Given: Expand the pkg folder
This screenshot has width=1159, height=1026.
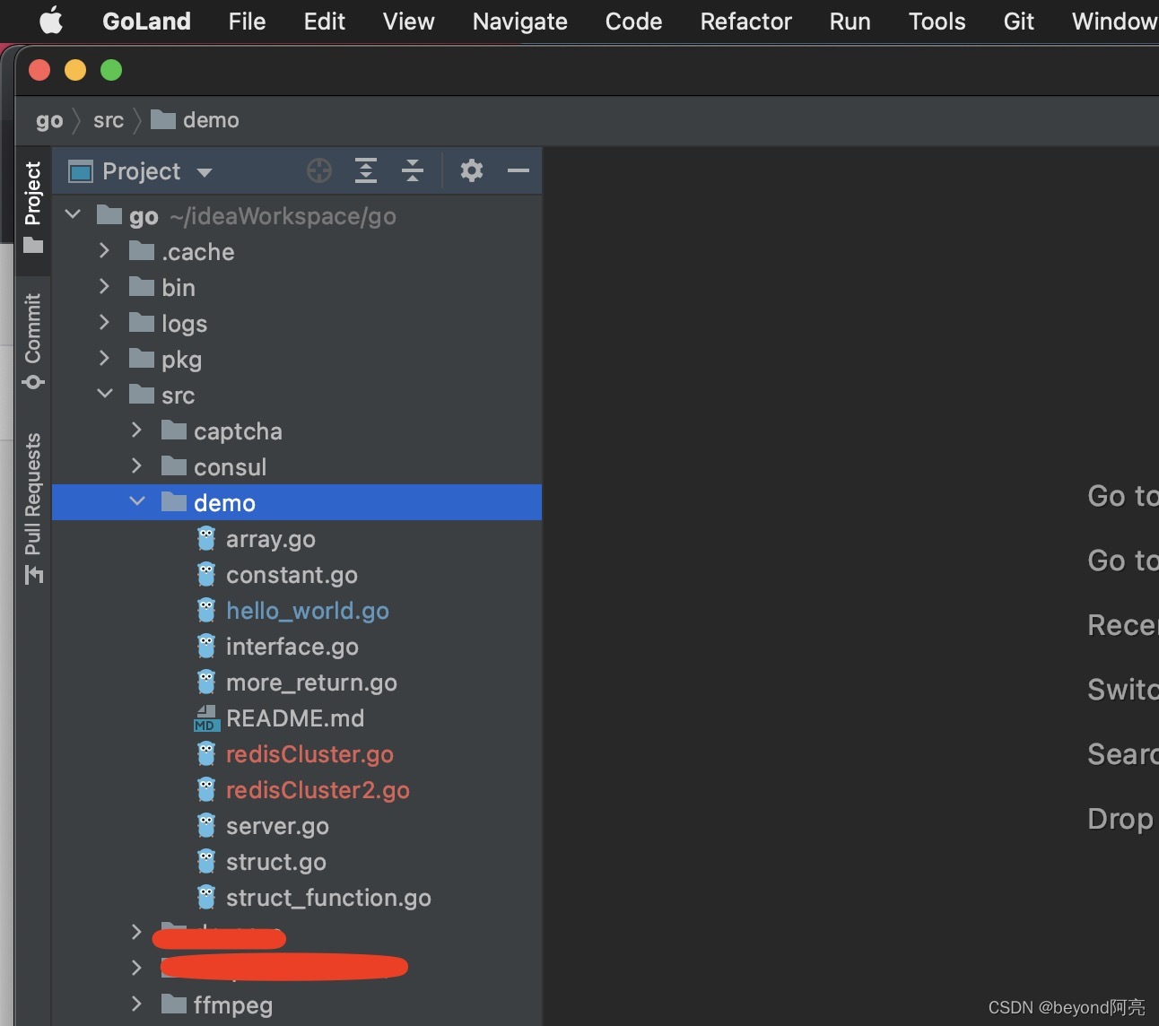Looking at the screenshot, I should point(105,359).
